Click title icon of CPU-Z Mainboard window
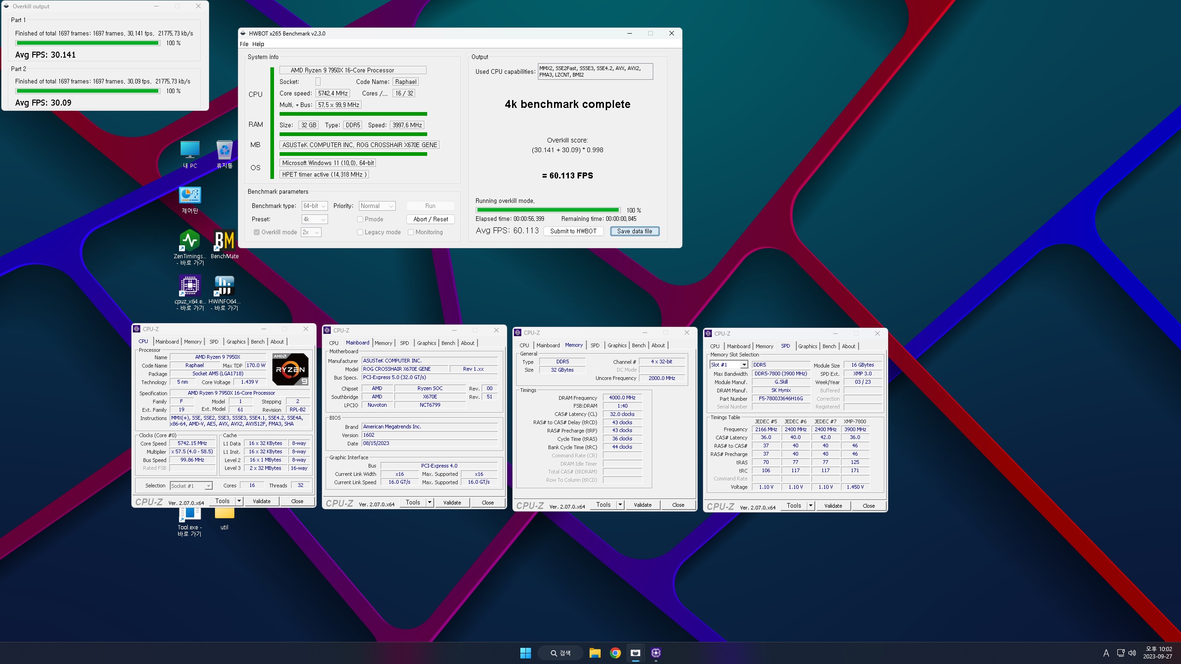 pos(327,330)
